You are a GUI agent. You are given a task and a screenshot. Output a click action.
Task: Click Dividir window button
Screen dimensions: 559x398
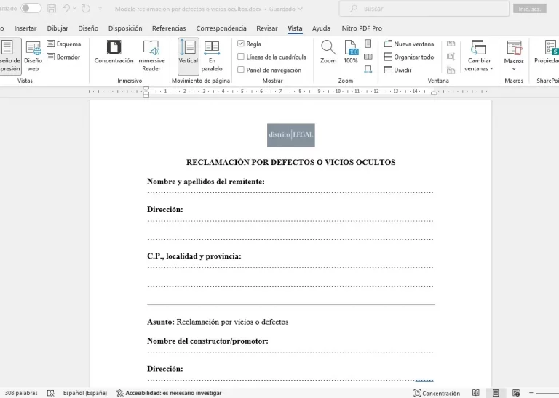click(398, 70)
